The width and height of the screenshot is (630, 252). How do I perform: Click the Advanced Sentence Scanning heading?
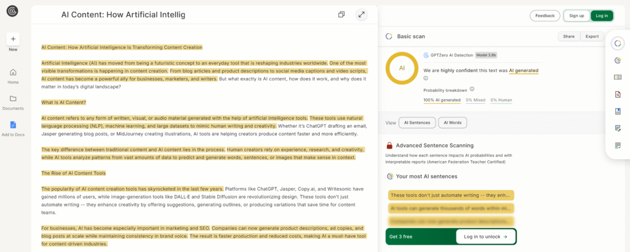tap(435, 146)
